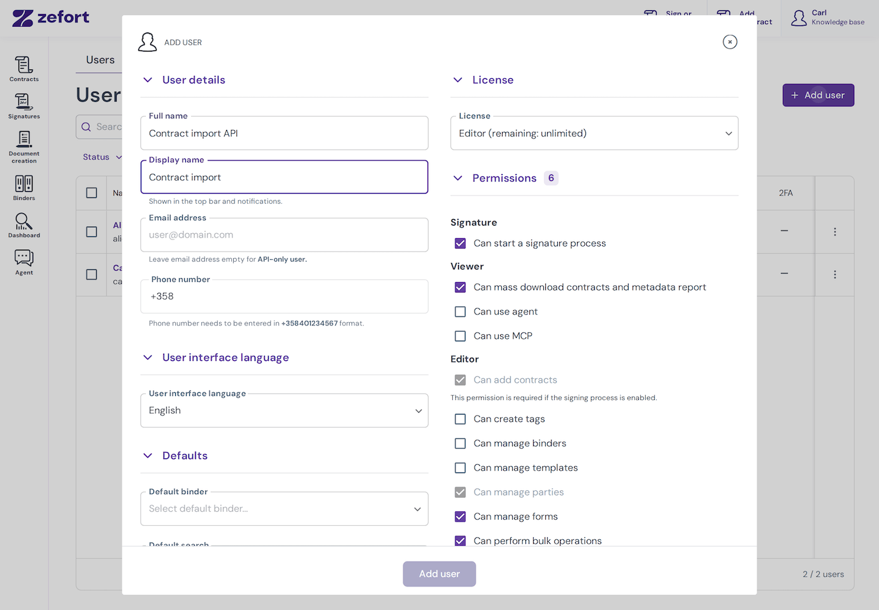Image resolution: width=879 pixels, height=610 pixels.
Task: Collapse the License section
Action: [458, 80]
